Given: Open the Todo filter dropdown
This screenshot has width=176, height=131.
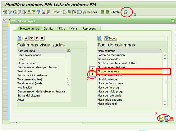Looking at the screenshot, I should [x=110, y=38].
